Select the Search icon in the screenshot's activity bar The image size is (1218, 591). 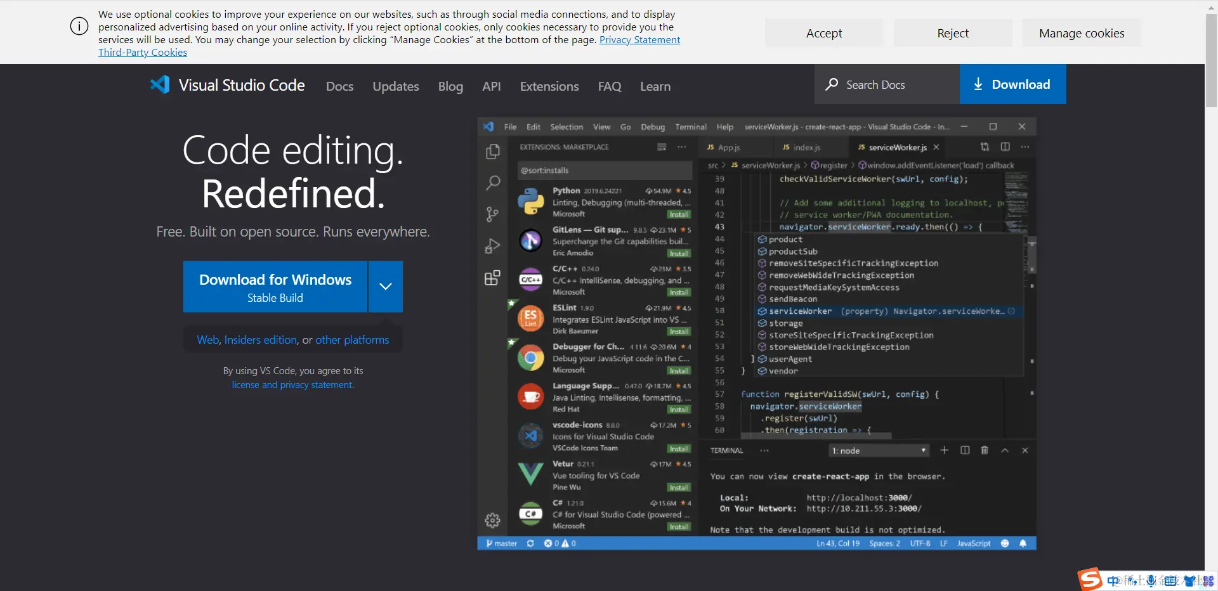493,183
